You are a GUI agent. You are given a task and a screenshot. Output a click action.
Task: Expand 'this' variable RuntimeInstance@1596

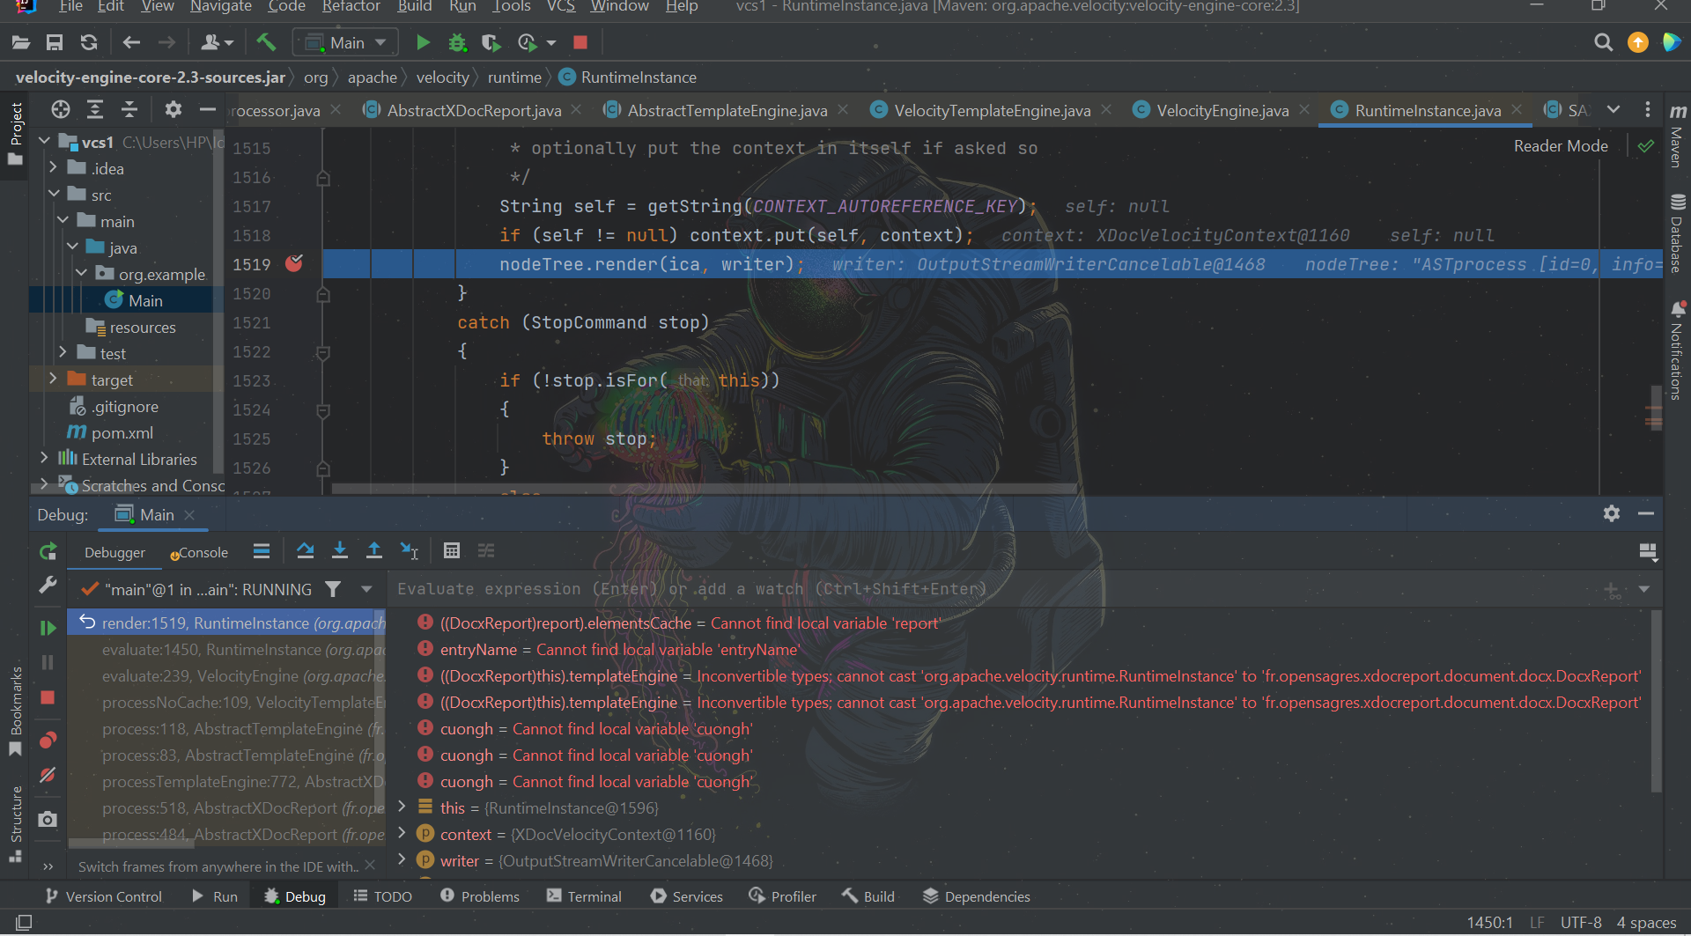coord(402,807)
